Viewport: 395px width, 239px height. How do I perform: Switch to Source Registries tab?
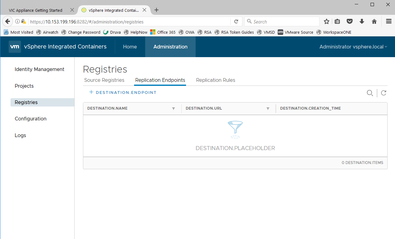tap(104, 80)
